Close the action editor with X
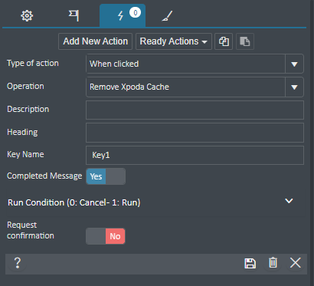This screenshot has width=314, height=286. (296, 263)
